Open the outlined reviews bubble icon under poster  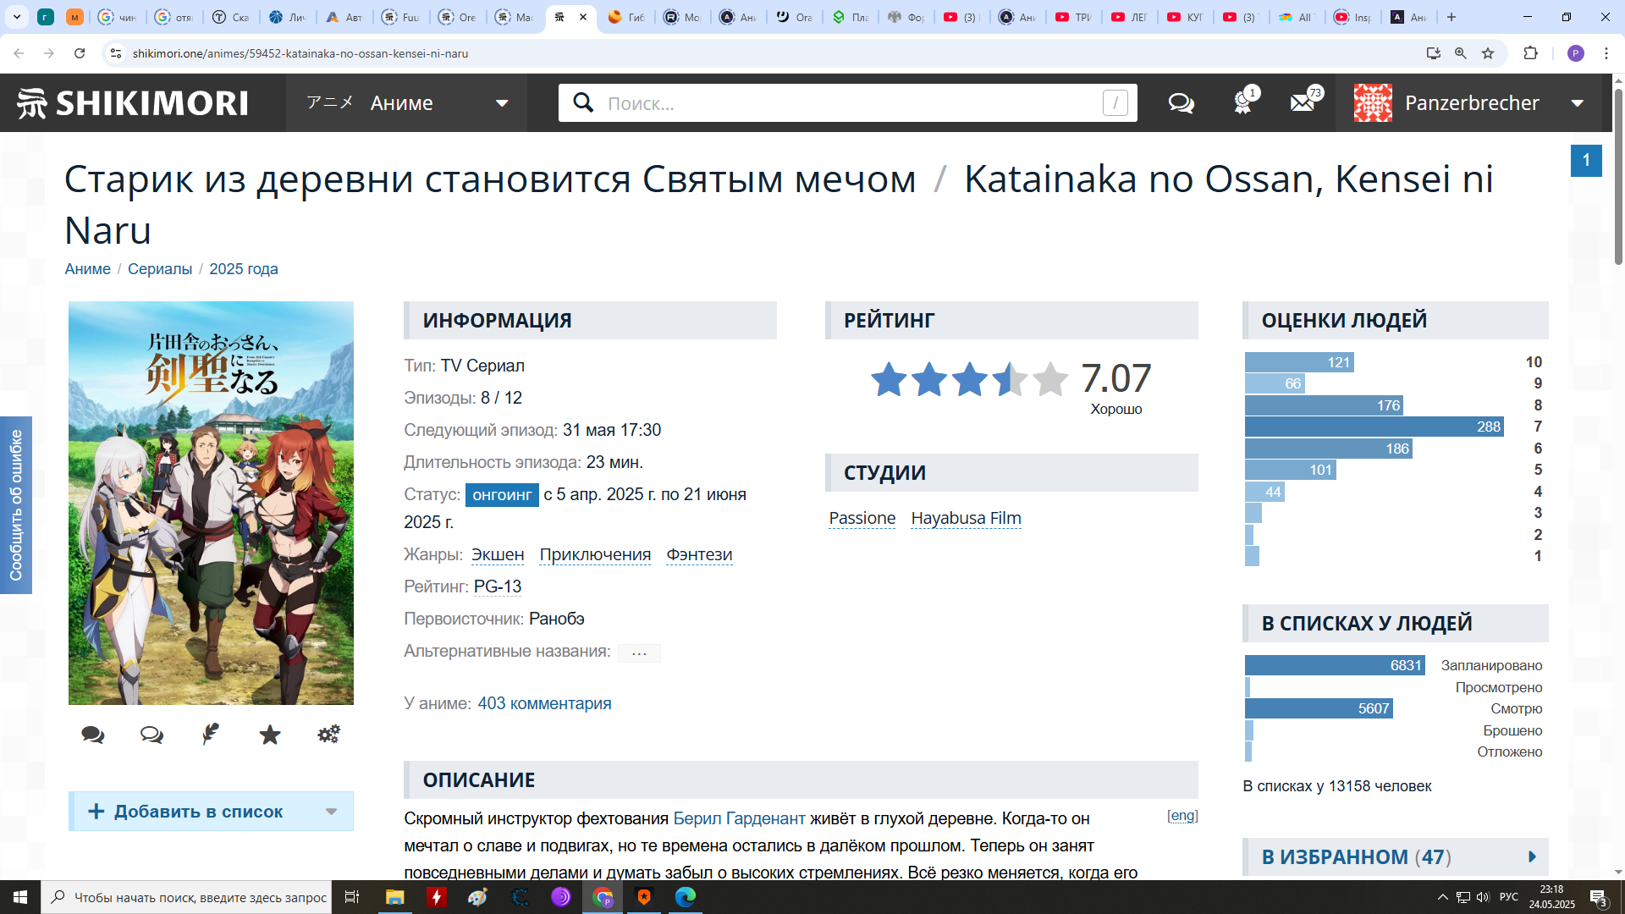pyautogui.click(x=151, y=735)
